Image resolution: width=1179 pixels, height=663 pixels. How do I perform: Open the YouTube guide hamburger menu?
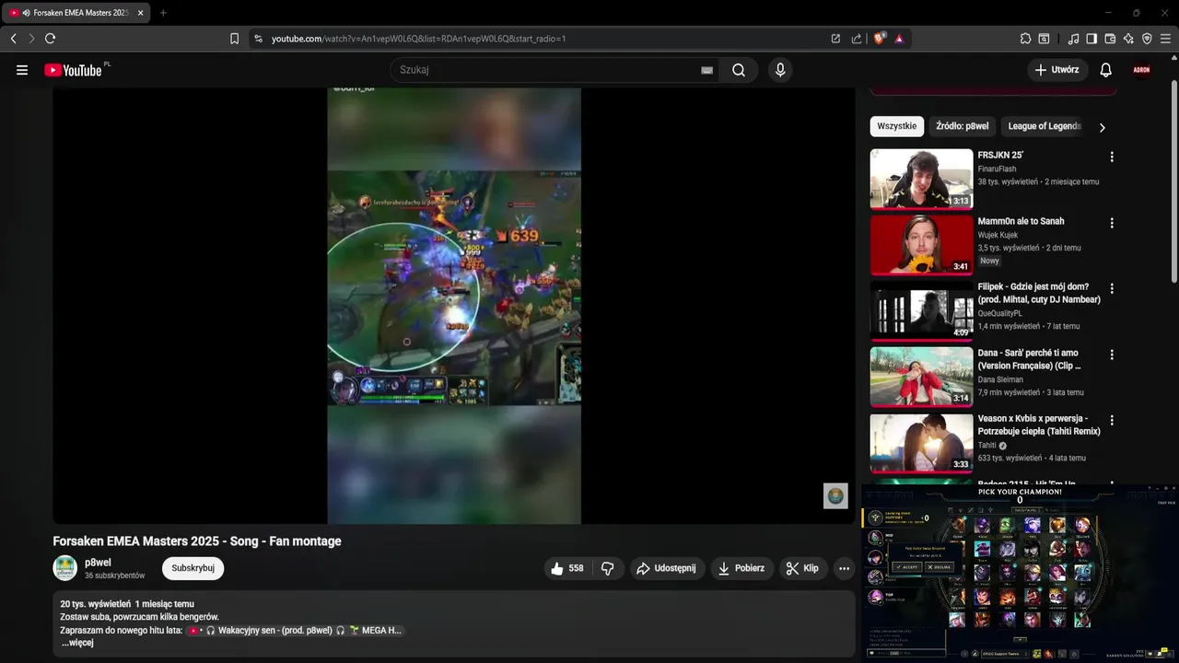(22, 70)
